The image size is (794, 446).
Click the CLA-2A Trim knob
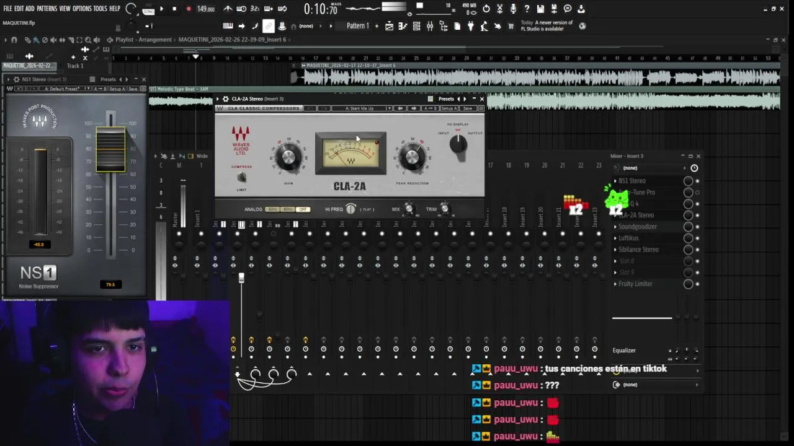pyautogui.click(x=445, y=209)
